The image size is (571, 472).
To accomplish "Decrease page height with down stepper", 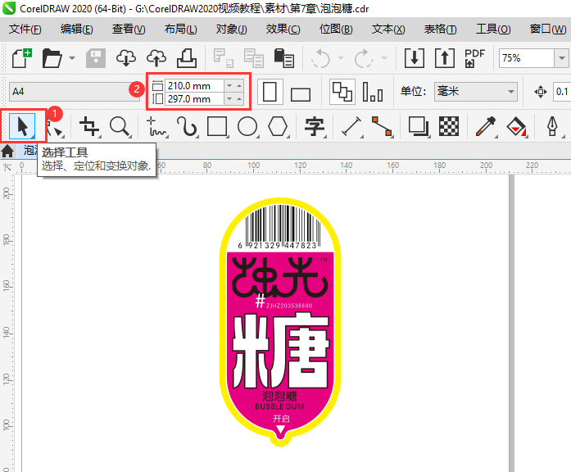I will [229, 98].
